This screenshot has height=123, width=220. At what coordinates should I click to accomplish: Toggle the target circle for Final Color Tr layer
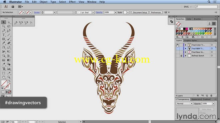click(212, 45)
